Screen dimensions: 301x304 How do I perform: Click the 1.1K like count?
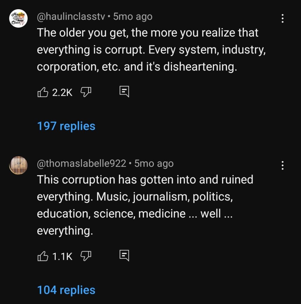pos(62,256)
